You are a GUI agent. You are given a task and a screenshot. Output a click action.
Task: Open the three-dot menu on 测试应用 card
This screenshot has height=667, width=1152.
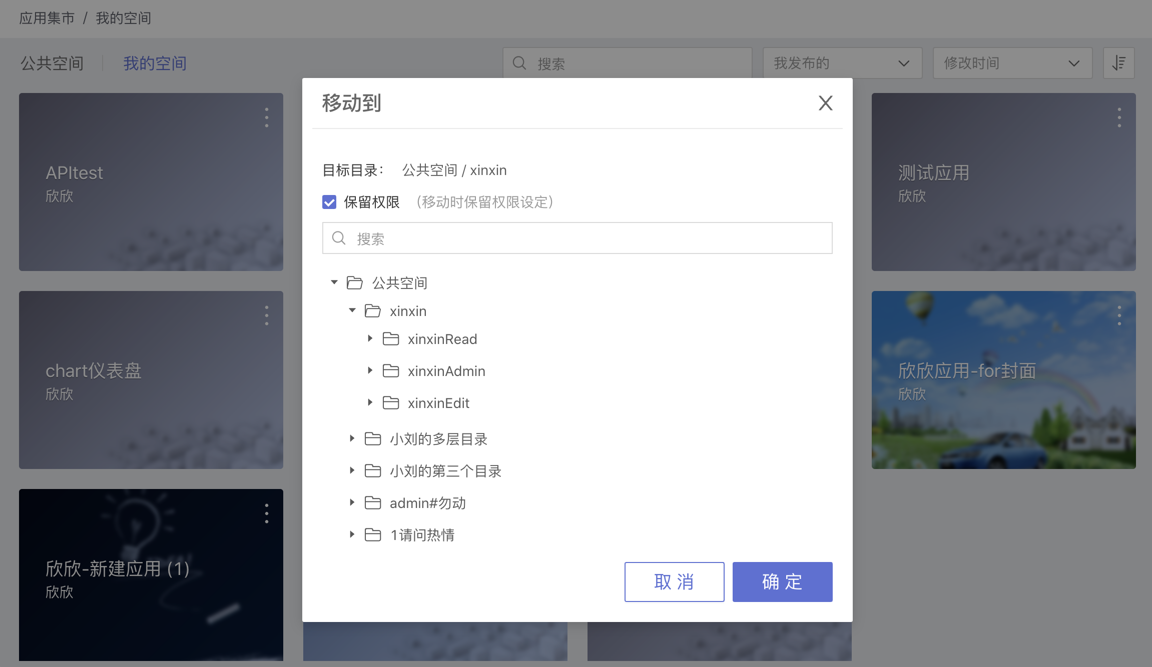point(1119,117)
